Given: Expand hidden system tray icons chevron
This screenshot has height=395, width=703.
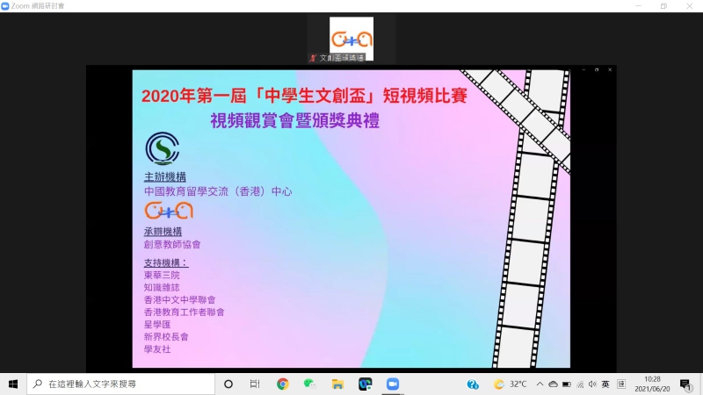Looking at the screenshot, I should [540, 384].
